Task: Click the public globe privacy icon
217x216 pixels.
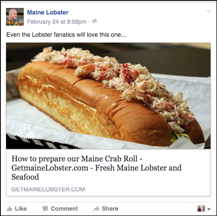Action: pos(95,21)
